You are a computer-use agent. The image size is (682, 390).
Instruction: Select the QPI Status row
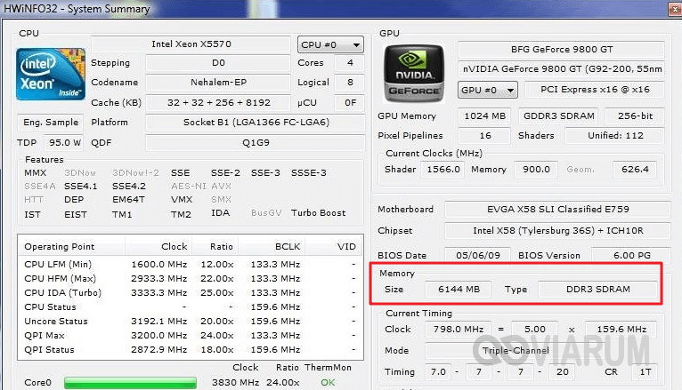coord(190,350)
